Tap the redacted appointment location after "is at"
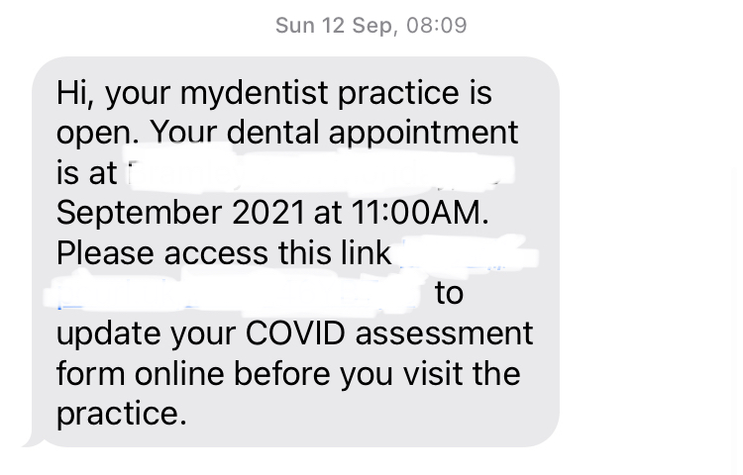This screenshot has height=475, width=743. 317,173
